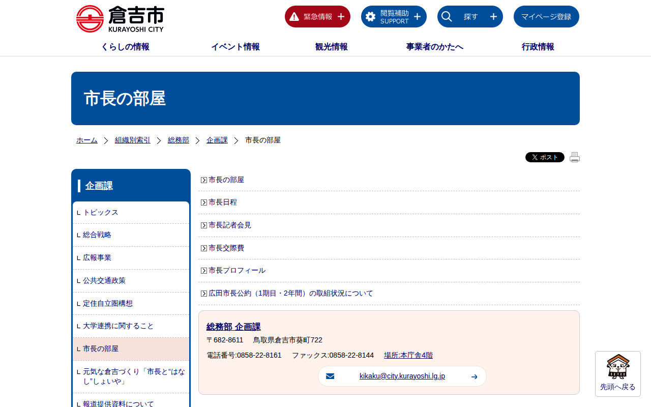Select 総合戦略 in the sidebar
The height and width of the screenshot is (407, 651).
tap(97, 235)
